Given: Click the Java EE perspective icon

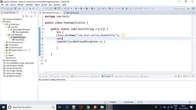Looking at the screenshot, I should [x=193, y=9].
